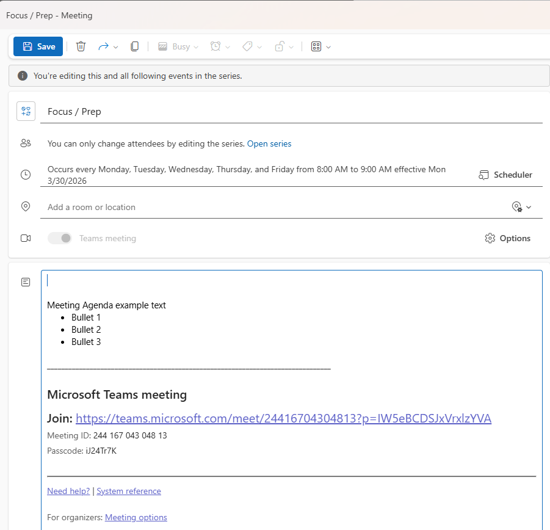Click the duplicate event icon in toolbar
The image size is (550, 530).
pyautogui.click(x=135, y=46)
